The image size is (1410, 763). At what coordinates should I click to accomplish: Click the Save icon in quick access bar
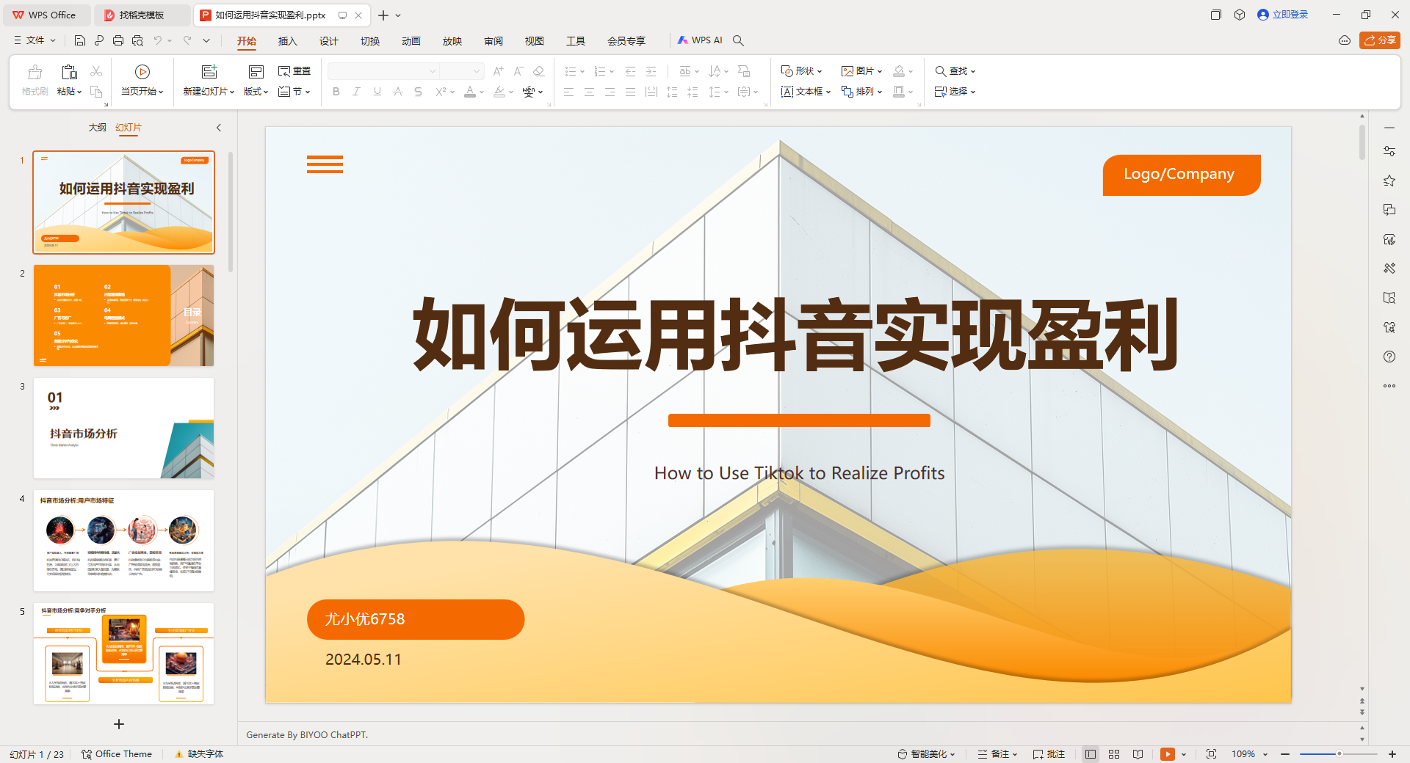80,40
